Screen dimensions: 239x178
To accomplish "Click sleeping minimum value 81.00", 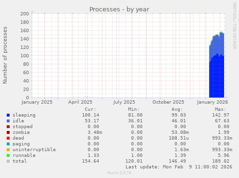I will coord(135,115).
